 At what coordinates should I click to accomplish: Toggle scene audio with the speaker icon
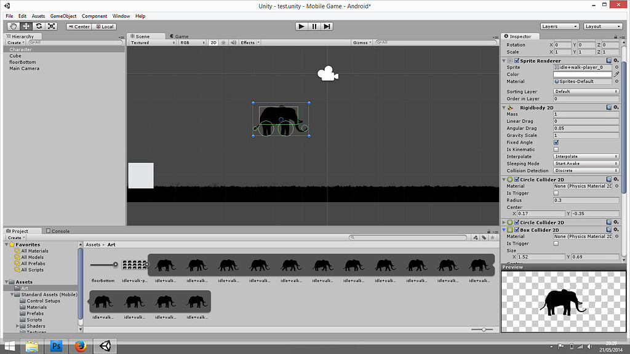point(233,42)
